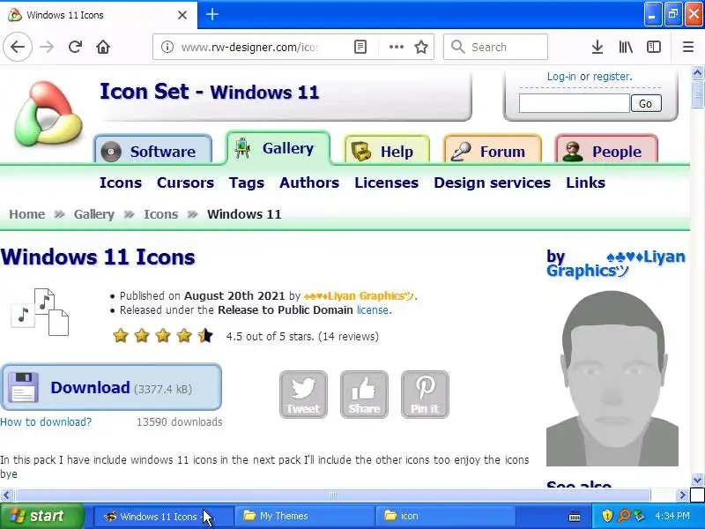The image size is (705, 529).
Task: Click the by Liyan Graphics sidebar heading
Action: [615, 264]
